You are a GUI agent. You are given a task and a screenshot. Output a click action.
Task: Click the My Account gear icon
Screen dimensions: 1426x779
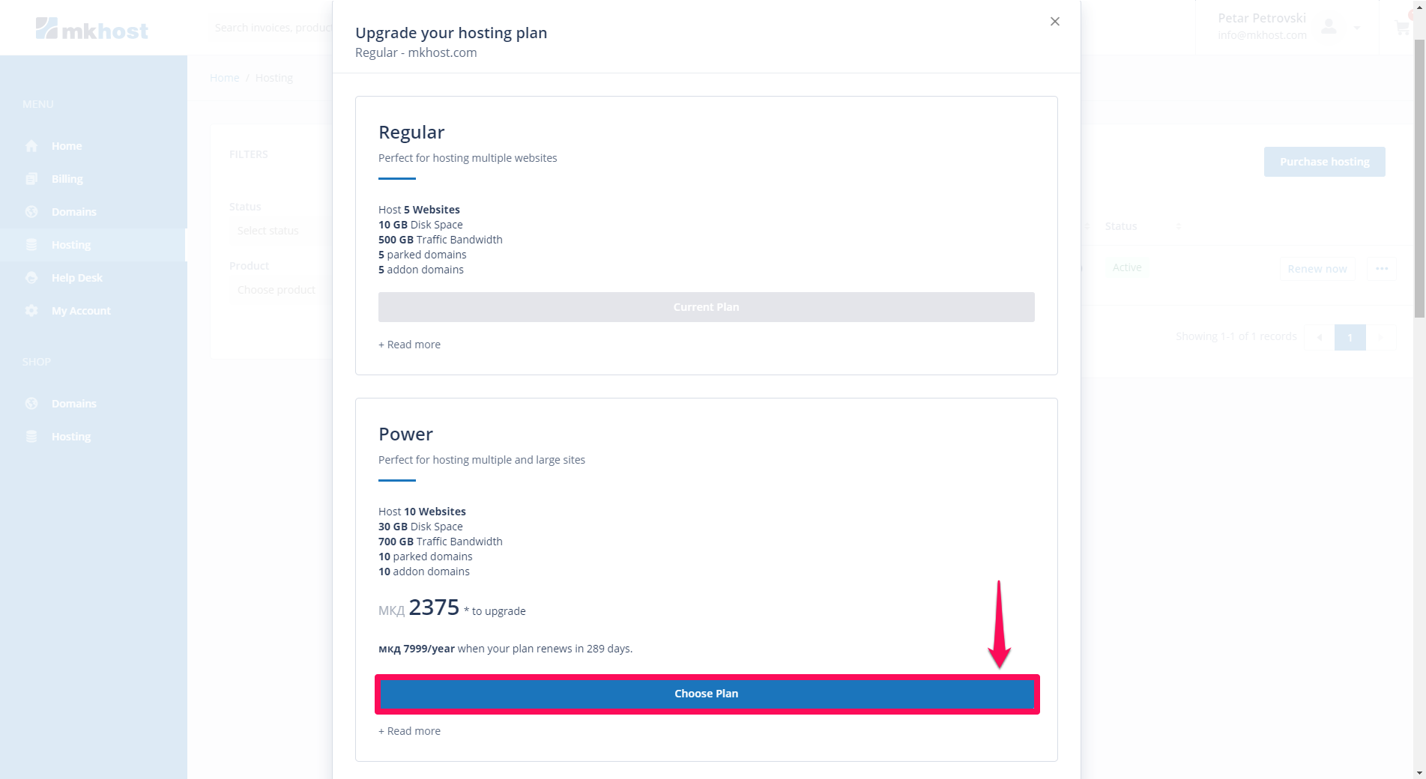(x=31, y=311)
